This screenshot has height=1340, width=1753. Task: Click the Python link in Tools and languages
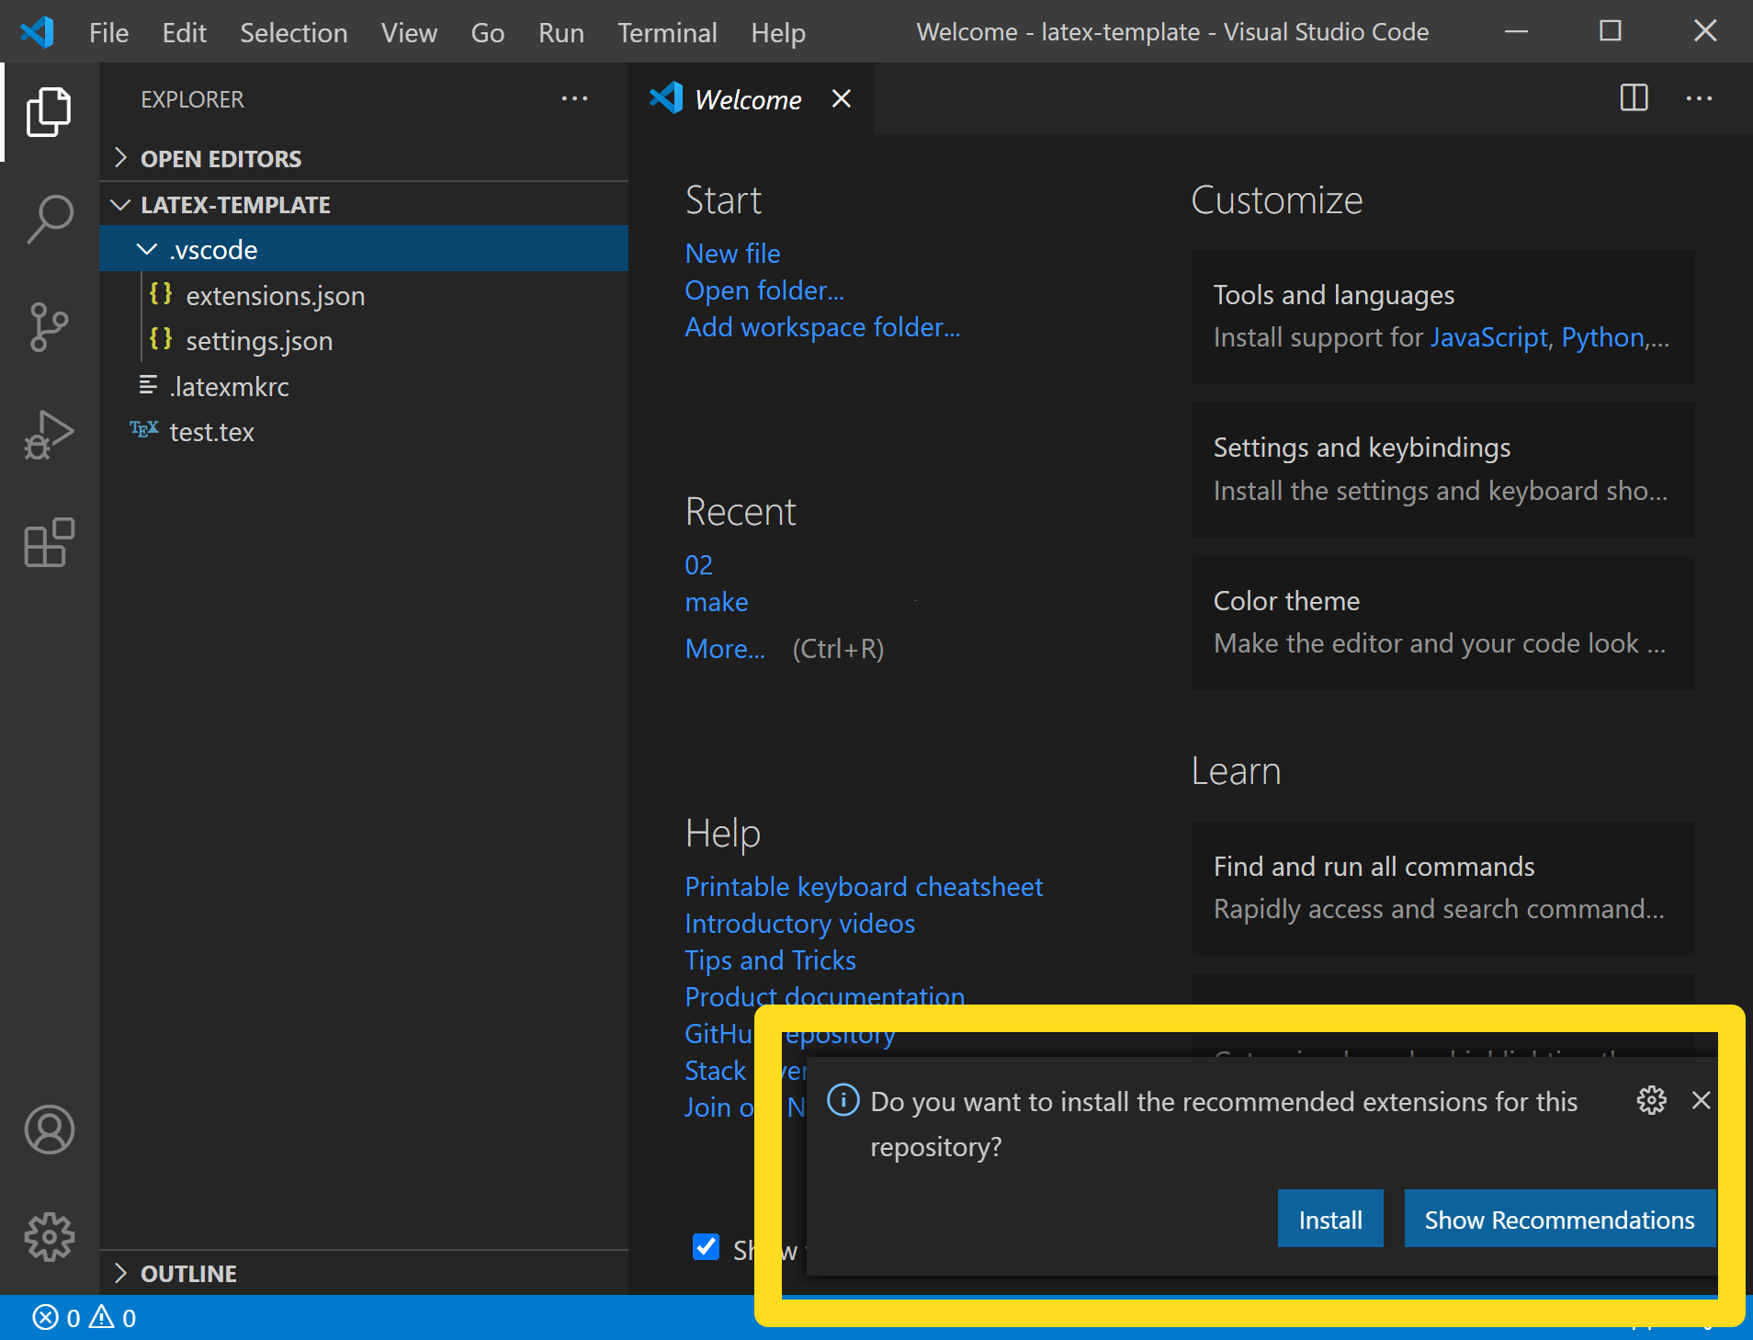coord(1602,337)
